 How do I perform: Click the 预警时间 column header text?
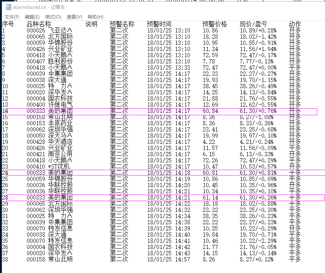(159, 24)
